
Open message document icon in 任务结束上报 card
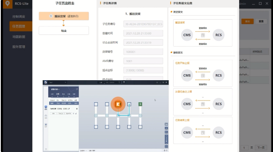(203, 133)
